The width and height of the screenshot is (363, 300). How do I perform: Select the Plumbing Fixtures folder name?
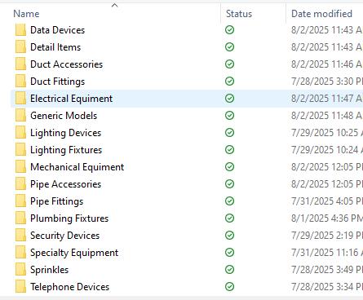tap(69, 218)
